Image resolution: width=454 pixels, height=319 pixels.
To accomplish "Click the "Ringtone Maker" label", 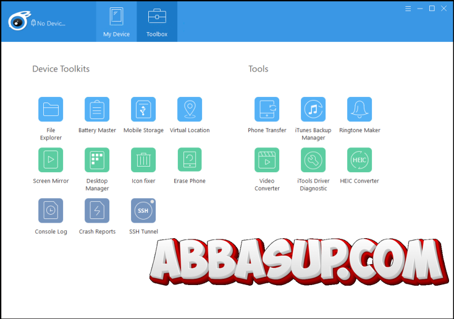I will point(359,130).
